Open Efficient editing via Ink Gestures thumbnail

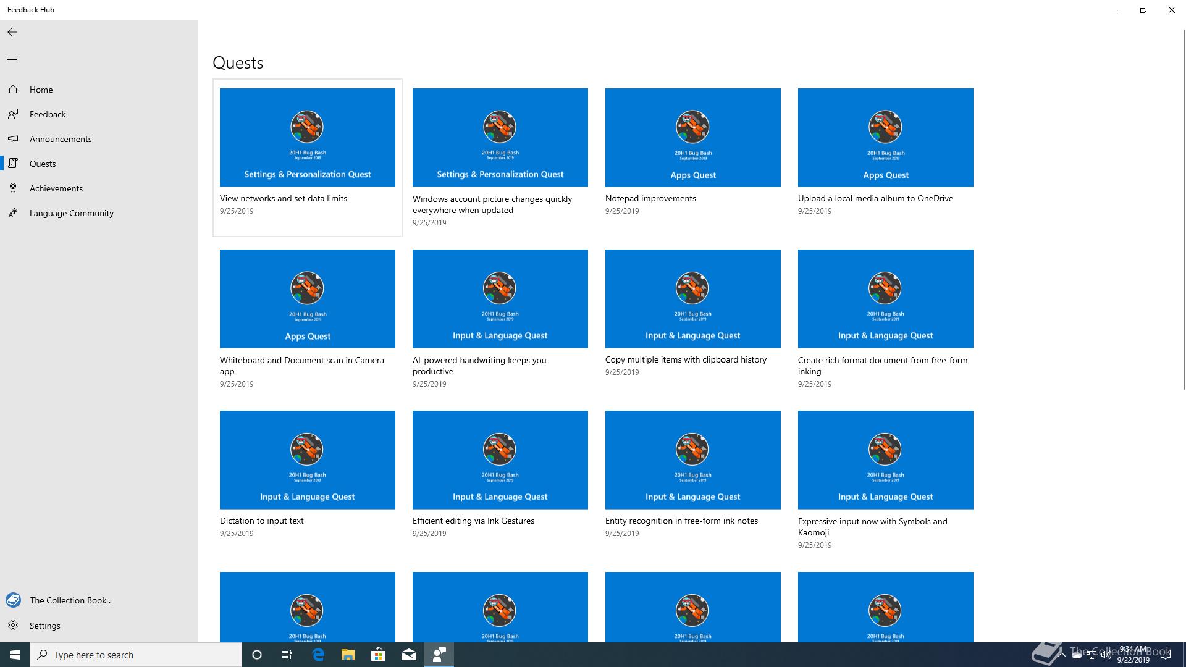click(500, 459)
